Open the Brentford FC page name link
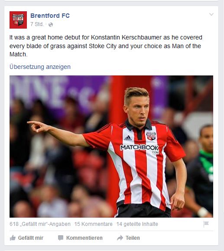The image size is (224, 251). click(x=50, y=16)
